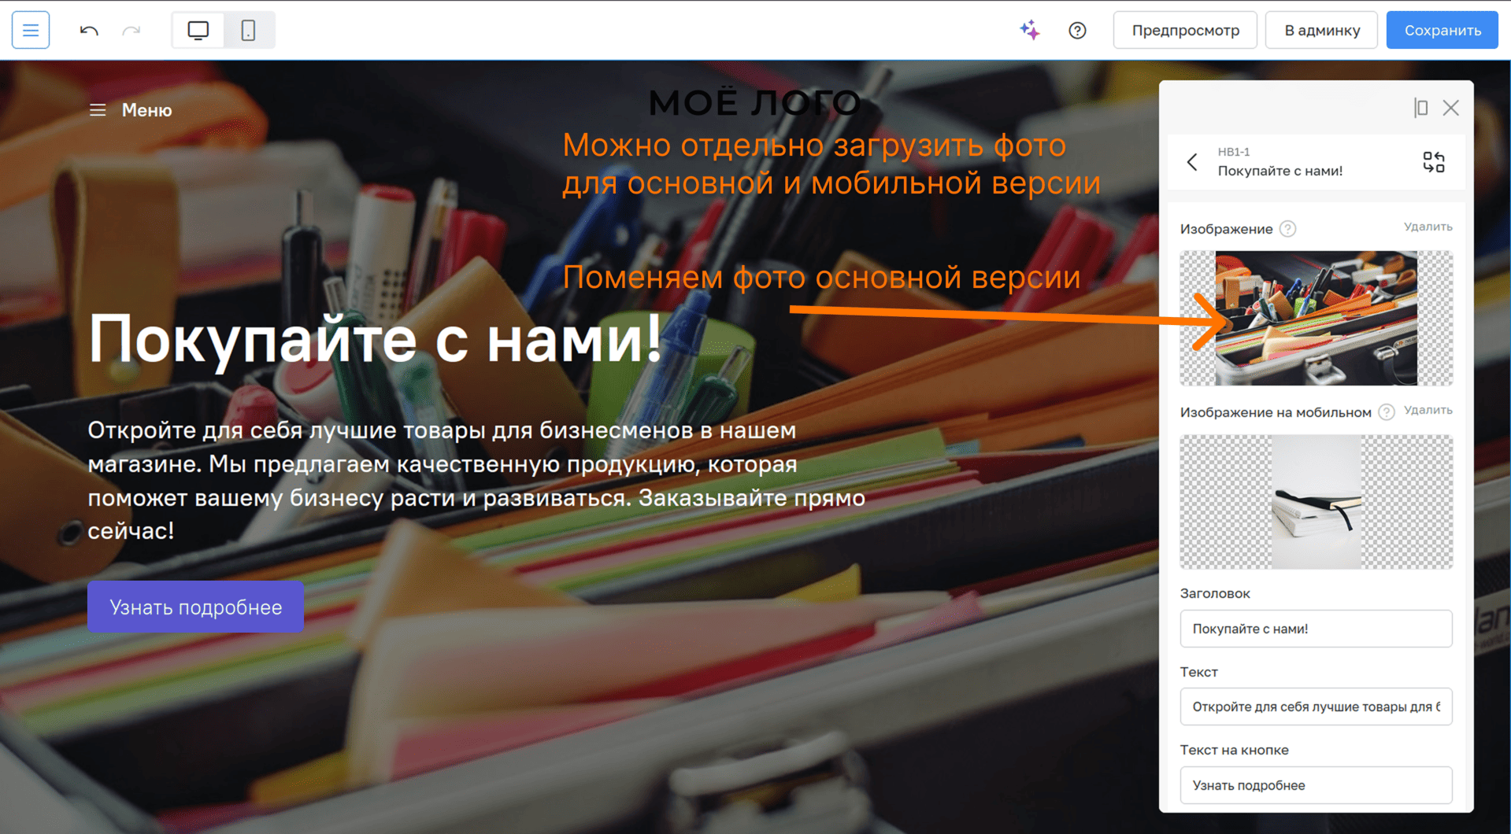Close the block settings panel

coord(1451,108)
